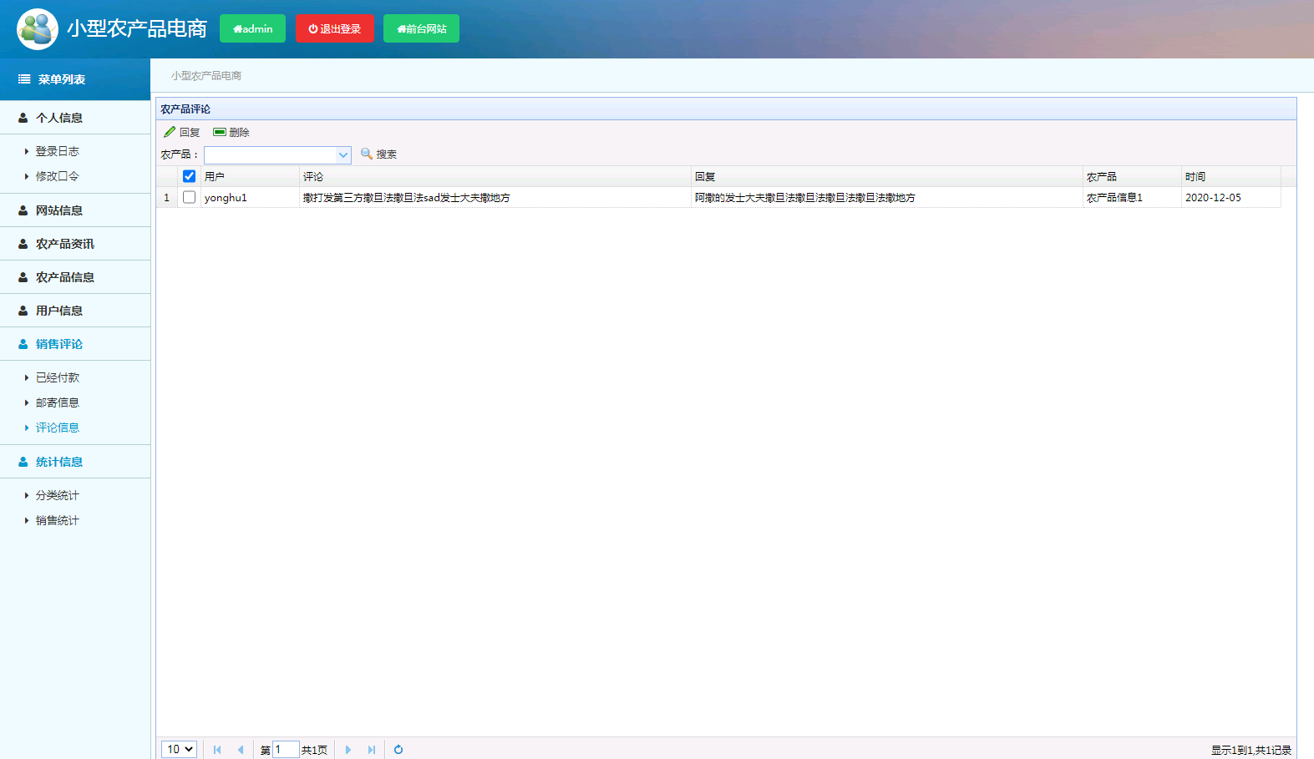
Task: Click the 销售评论 user icon
Action: [x=23, y=344]
